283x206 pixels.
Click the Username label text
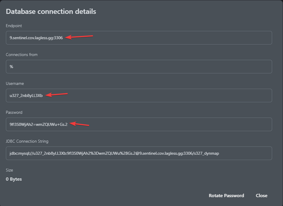tap(15, 83)
